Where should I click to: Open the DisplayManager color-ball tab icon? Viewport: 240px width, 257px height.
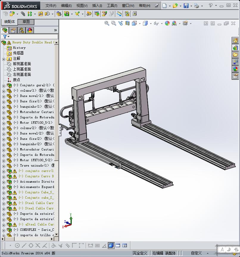click(x=30, y=30)
